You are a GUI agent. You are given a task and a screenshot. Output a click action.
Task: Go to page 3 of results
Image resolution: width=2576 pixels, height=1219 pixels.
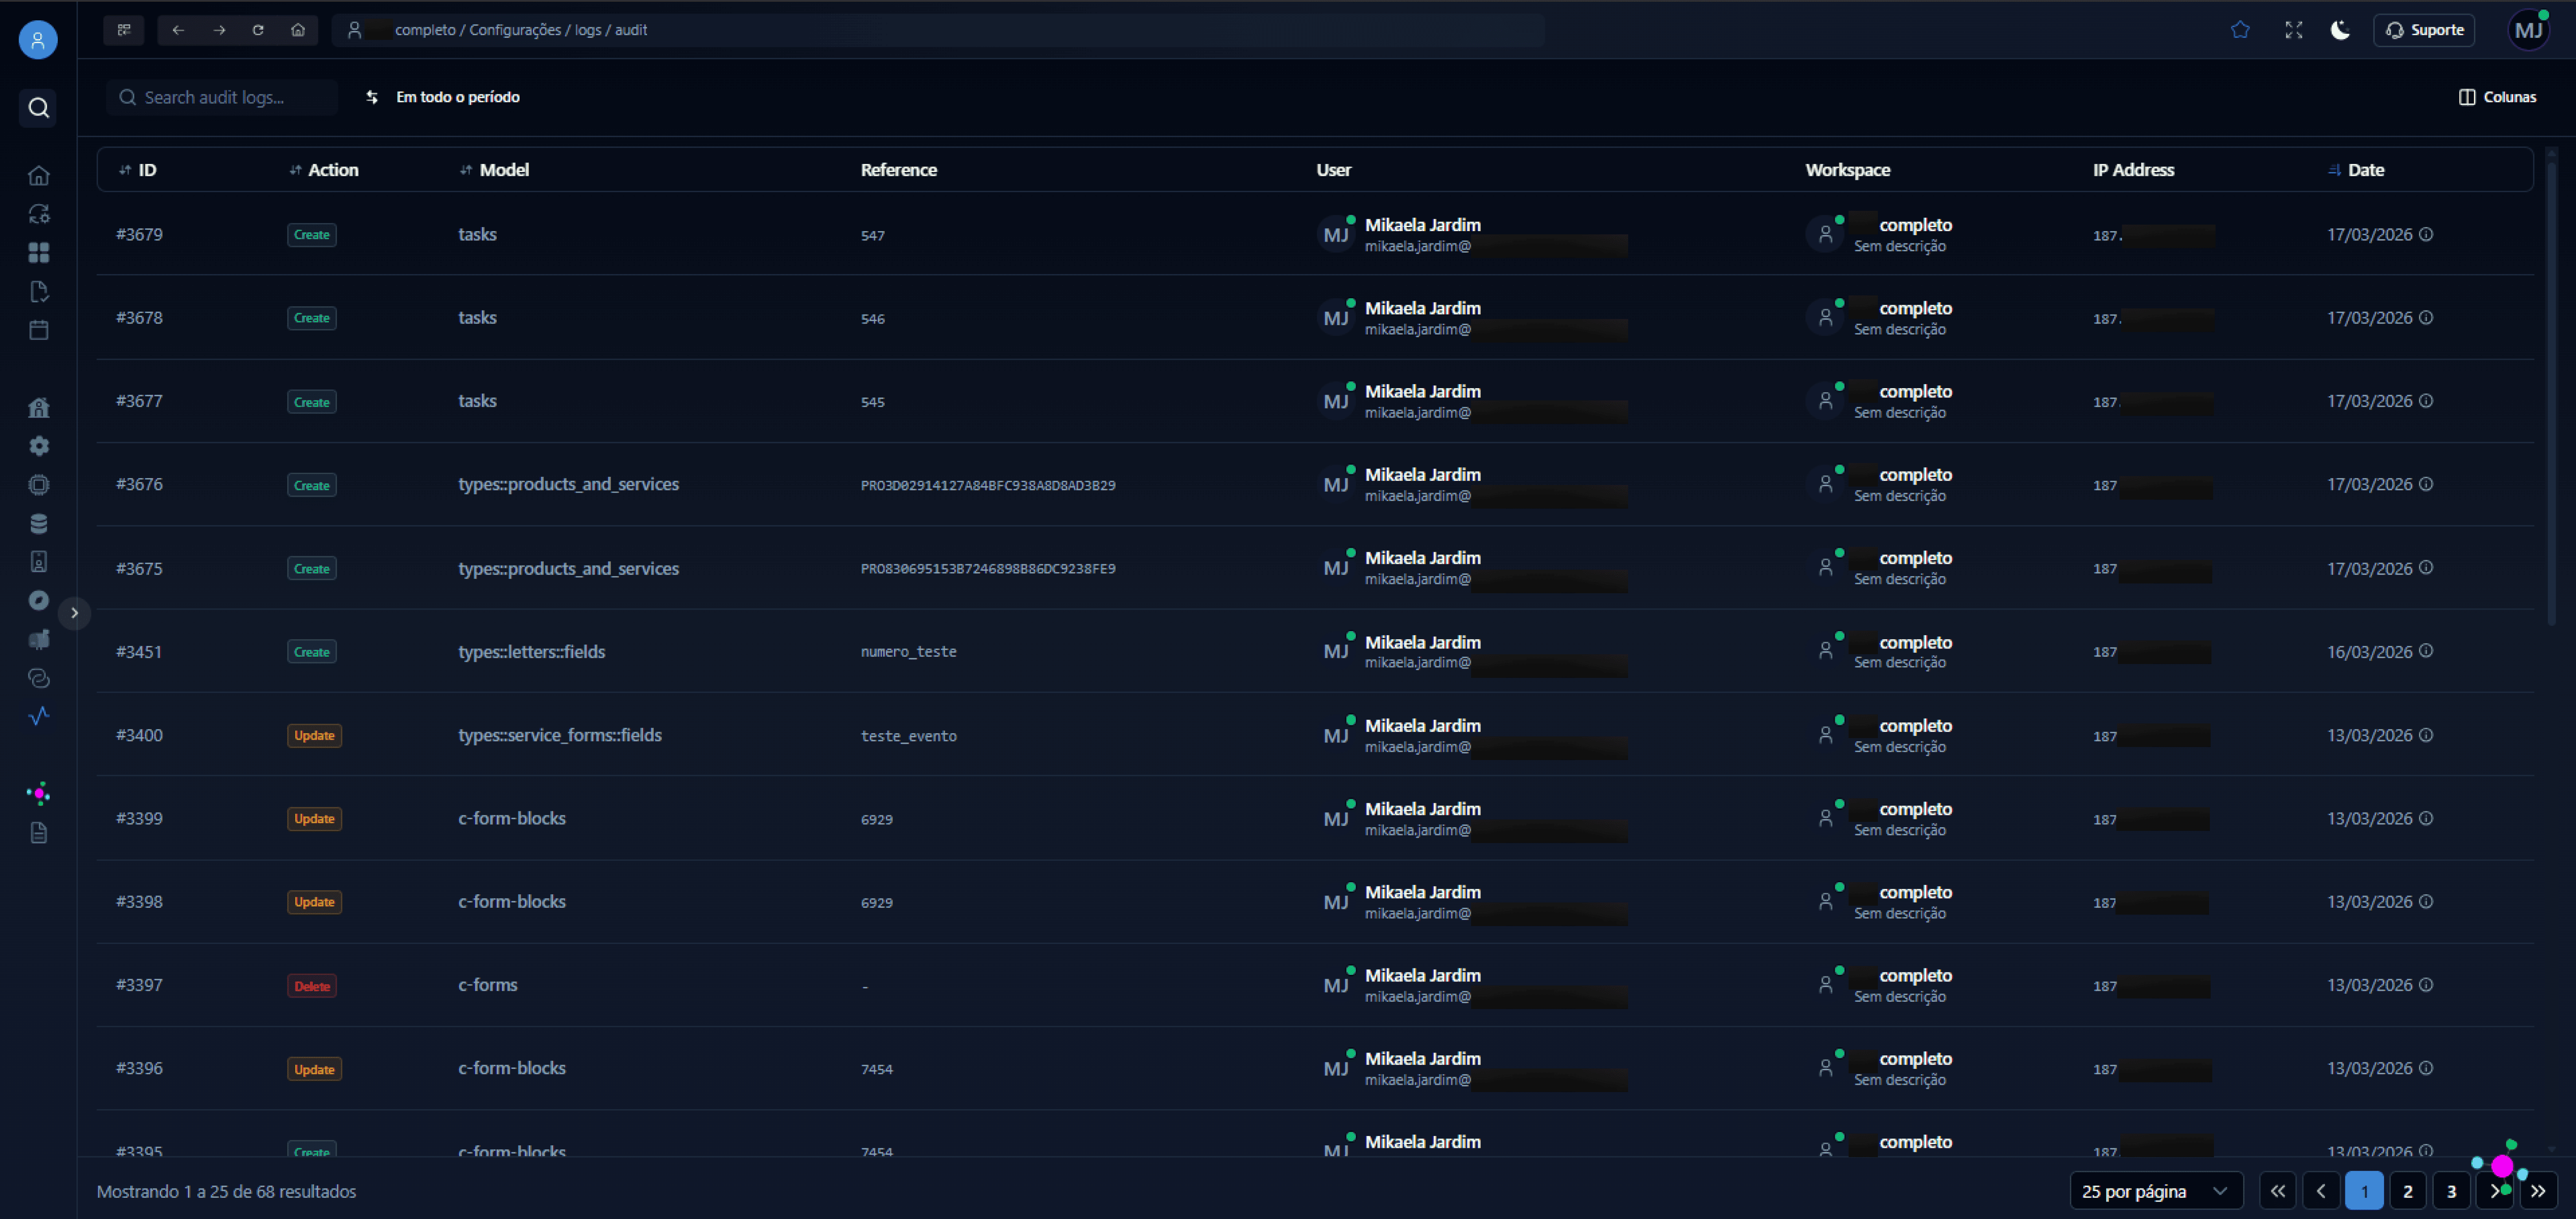click(2451, 1190)
